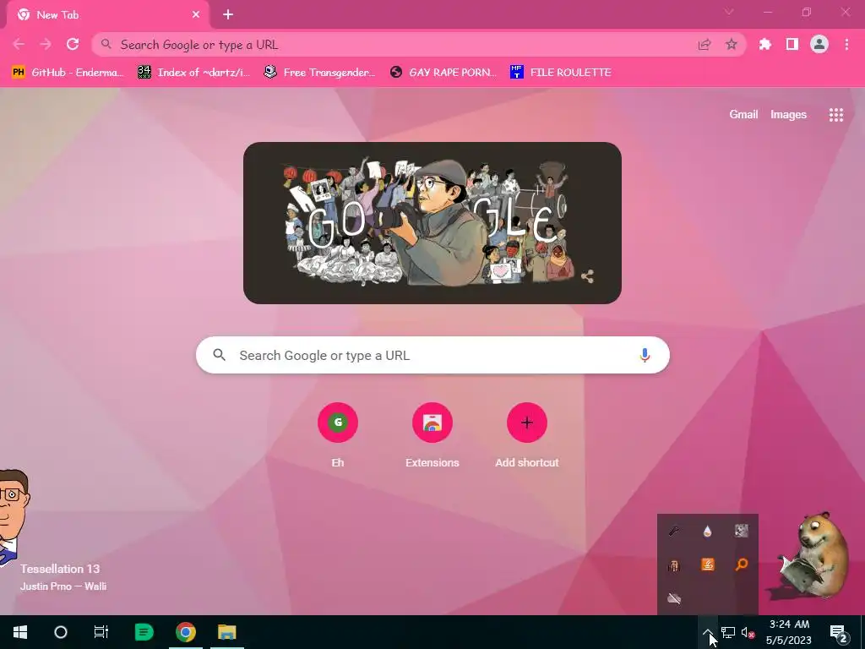Share the Google Doodle
Screen dimensions: 865x649
pyautogui.click(x=587, y=276)
